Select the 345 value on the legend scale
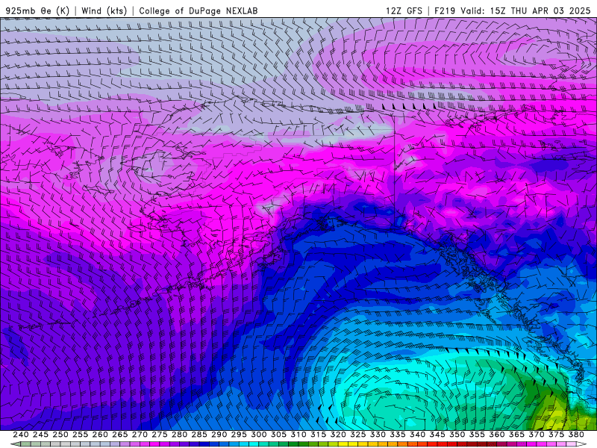 tap(437, 435)
